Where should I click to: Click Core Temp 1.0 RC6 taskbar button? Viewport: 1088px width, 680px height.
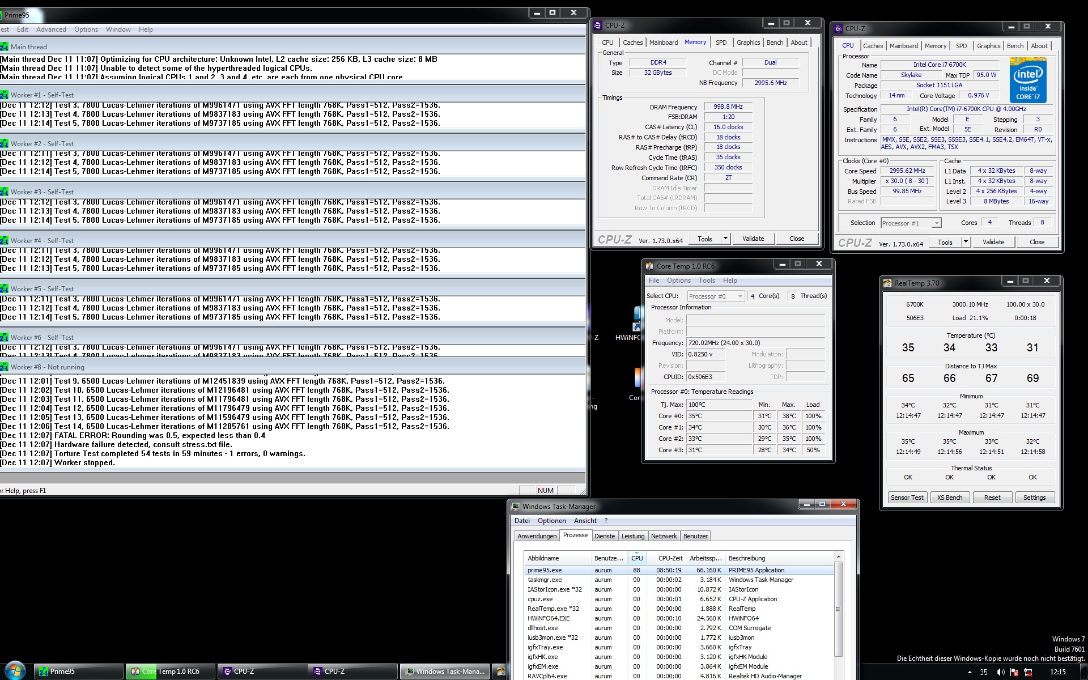170,671
